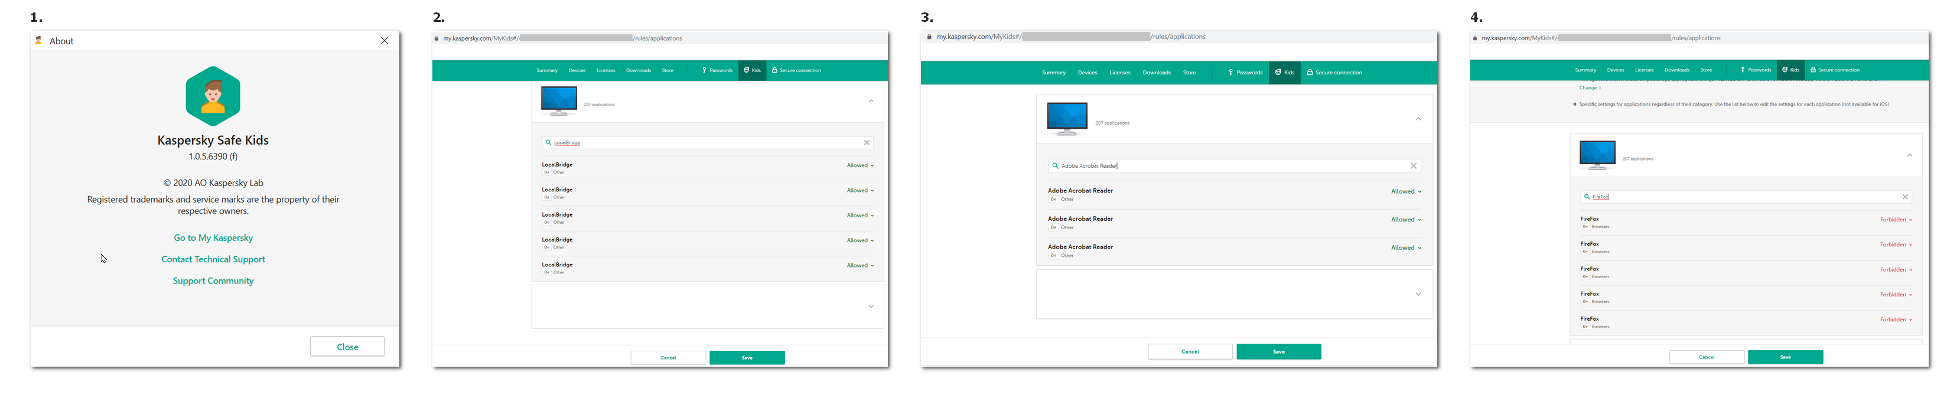Focus the search field containing Adobe Acrobat Reader
Viewport: 1960px width, 398px height.
(x=1234, y=166)
